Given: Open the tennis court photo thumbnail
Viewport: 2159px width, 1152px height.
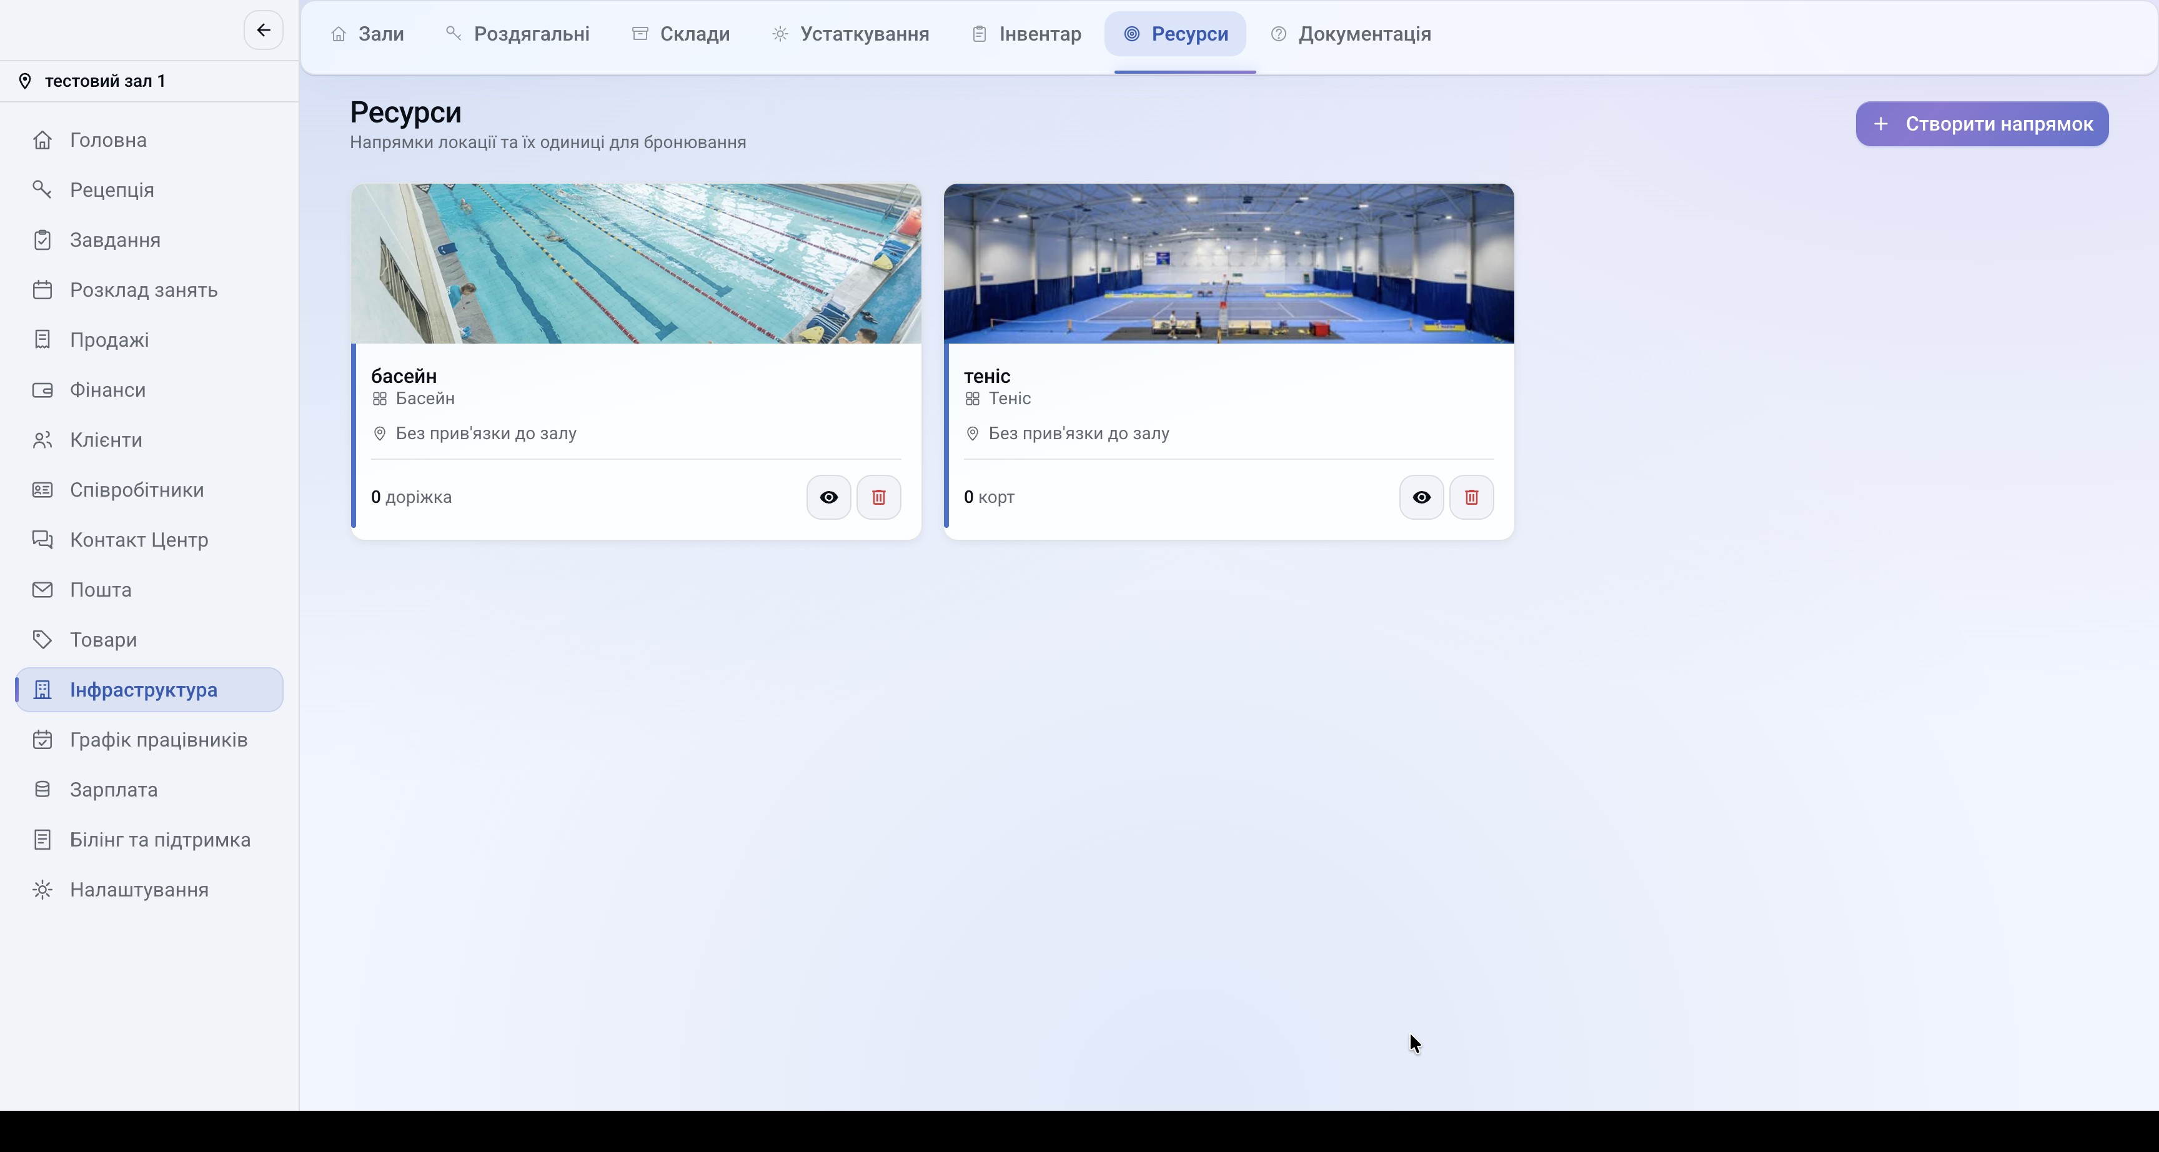Looking at the screenshot, I should click(1229, 263).
